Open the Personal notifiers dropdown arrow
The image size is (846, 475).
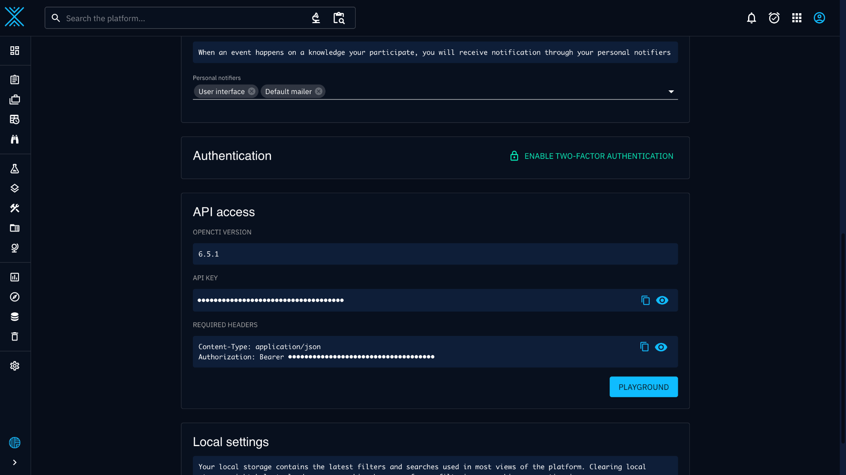click(x=671, y=92)
